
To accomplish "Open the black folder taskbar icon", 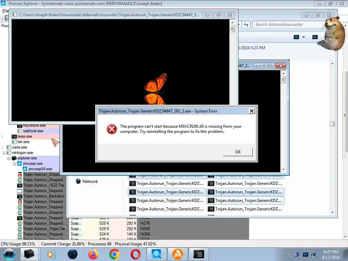I will coord(29,254).
